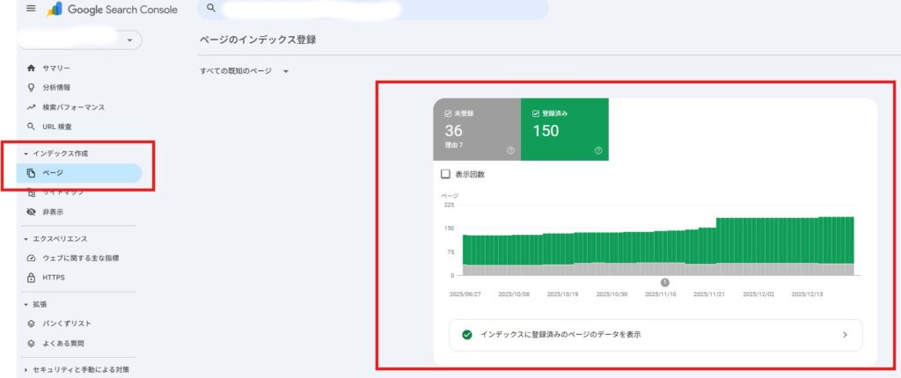Toggle the 登録済み checkbox on green card
The height and width of the screenshot is (378, 901).
pyautogui.click(x=536, y=113)
